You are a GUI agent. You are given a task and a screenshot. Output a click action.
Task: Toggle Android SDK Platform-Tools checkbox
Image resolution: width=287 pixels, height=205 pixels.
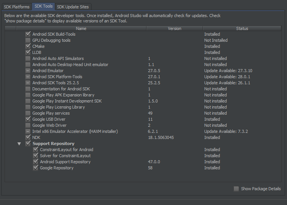28,77
